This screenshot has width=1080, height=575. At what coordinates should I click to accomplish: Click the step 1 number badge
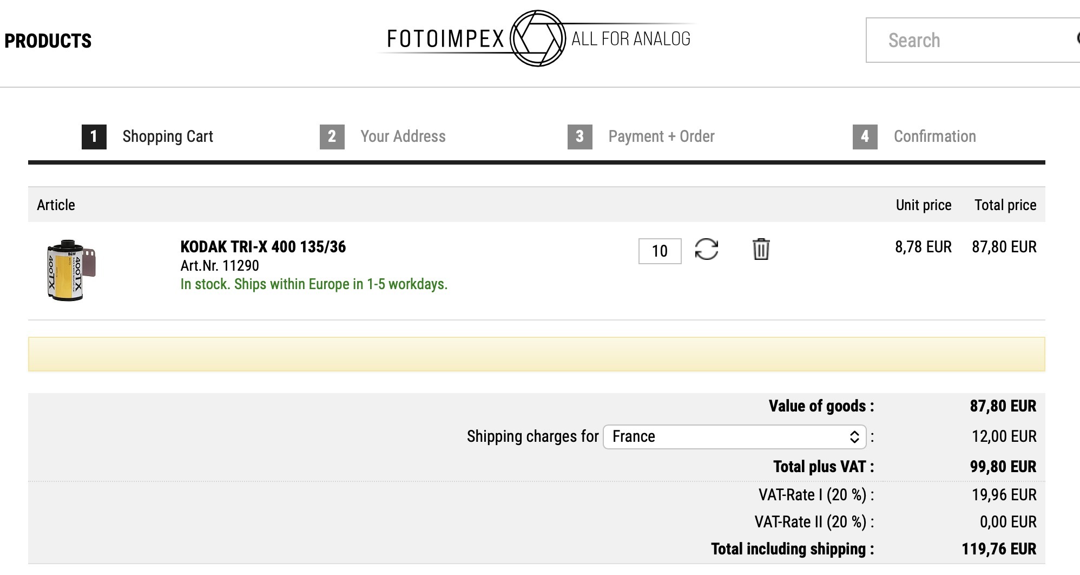[x=94, y=136]
